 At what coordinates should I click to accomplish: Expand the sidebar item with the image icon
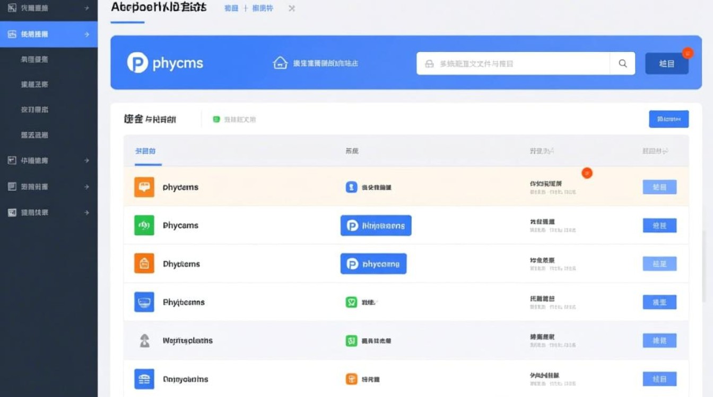[x=86, y=213]
